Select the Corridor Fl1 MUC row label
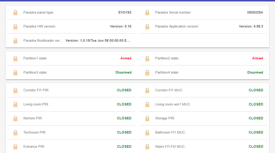Viewport: 275px width, 153px height. pos(169,90)
